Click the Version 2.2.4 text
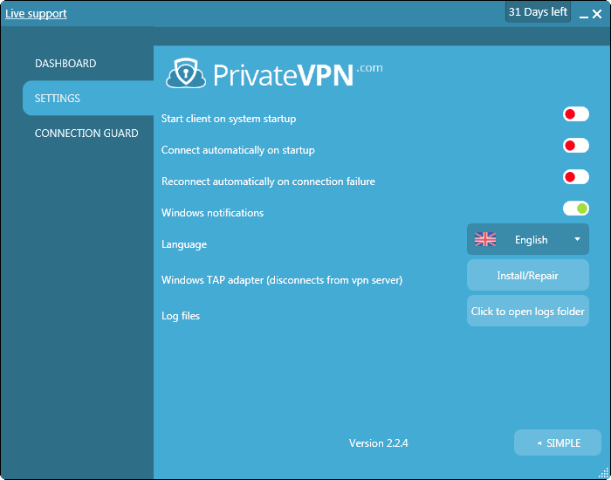 pyautogui.click(x=378, y=443)
